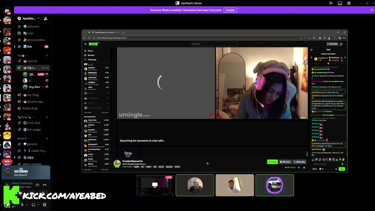Click the Kick search box
The height and width of the screenshot is (211, 375).
pos(214,44)
